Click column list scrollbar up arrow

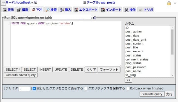tap(172, 28)
